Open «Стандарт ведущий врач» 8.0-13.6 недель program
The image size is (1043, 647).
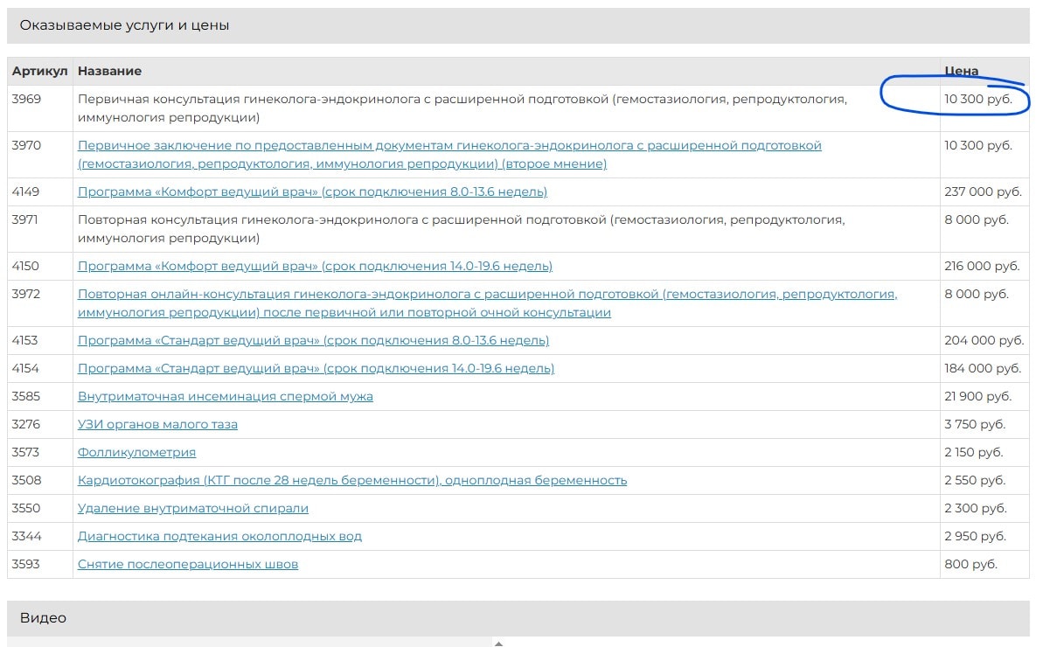point(313,340)
